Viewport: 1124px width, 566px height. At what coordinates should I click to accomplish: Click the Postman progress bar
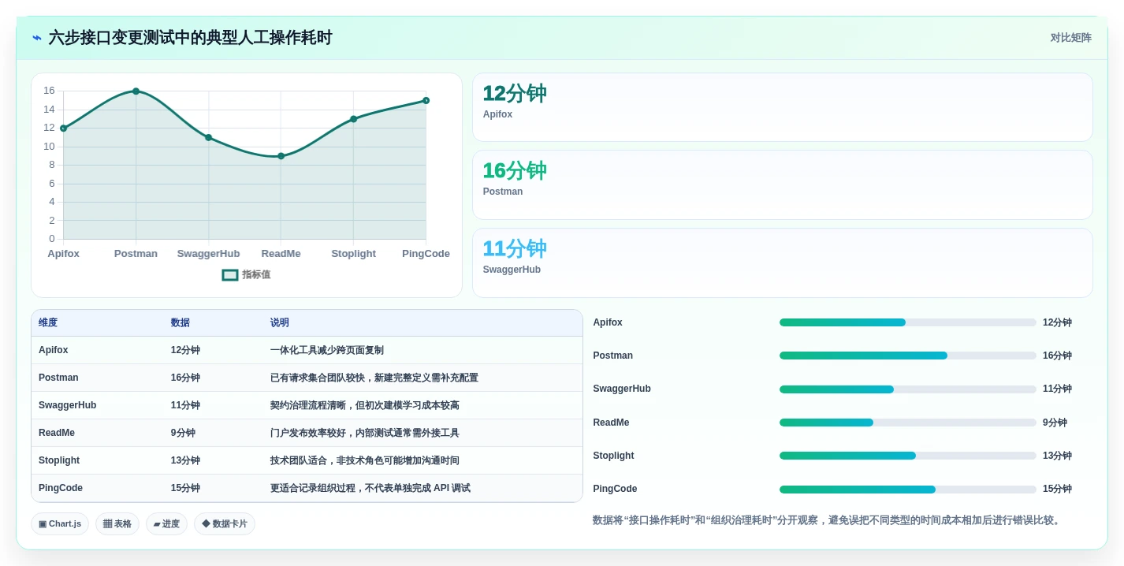(x=908, y=356)
